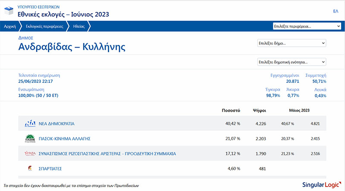Open ΝΕΑ ΔΗΜΟΚΡΑΤΙΑ party name link
Viewport: 345px width, 191px height.
pos(56,124)
